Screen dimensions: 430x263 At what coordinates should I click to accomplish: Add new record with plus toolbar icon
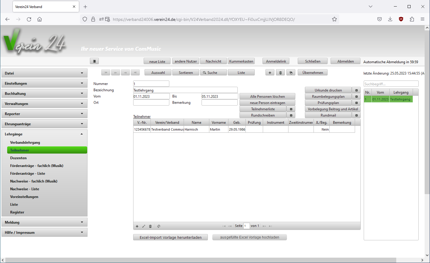coord(270,72)
